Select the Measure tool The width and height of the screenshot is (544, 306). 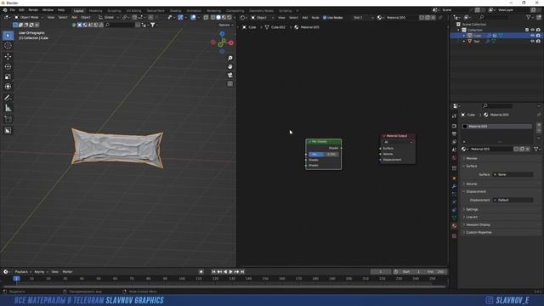coord(8,108)
